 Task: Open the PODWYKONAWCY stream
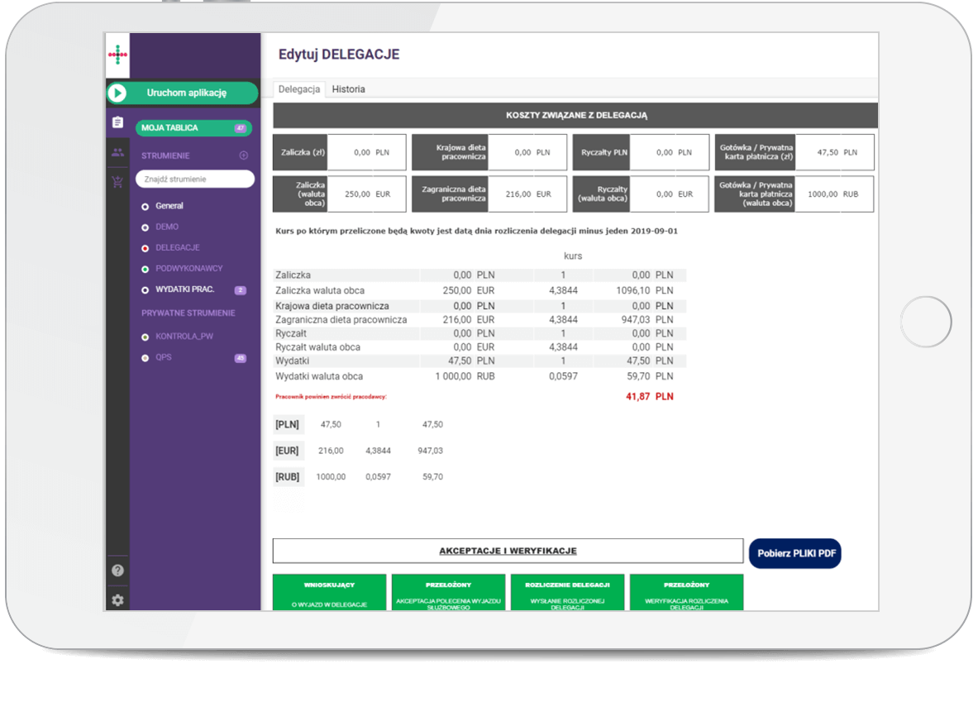point(188,268)
